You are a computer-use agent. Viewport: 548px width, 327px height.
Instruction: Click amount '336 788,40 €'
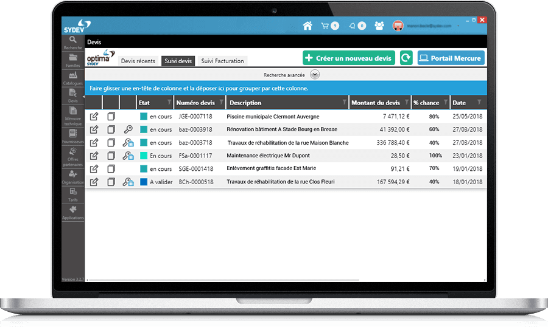pyautogui.click(x=393, y=142)
